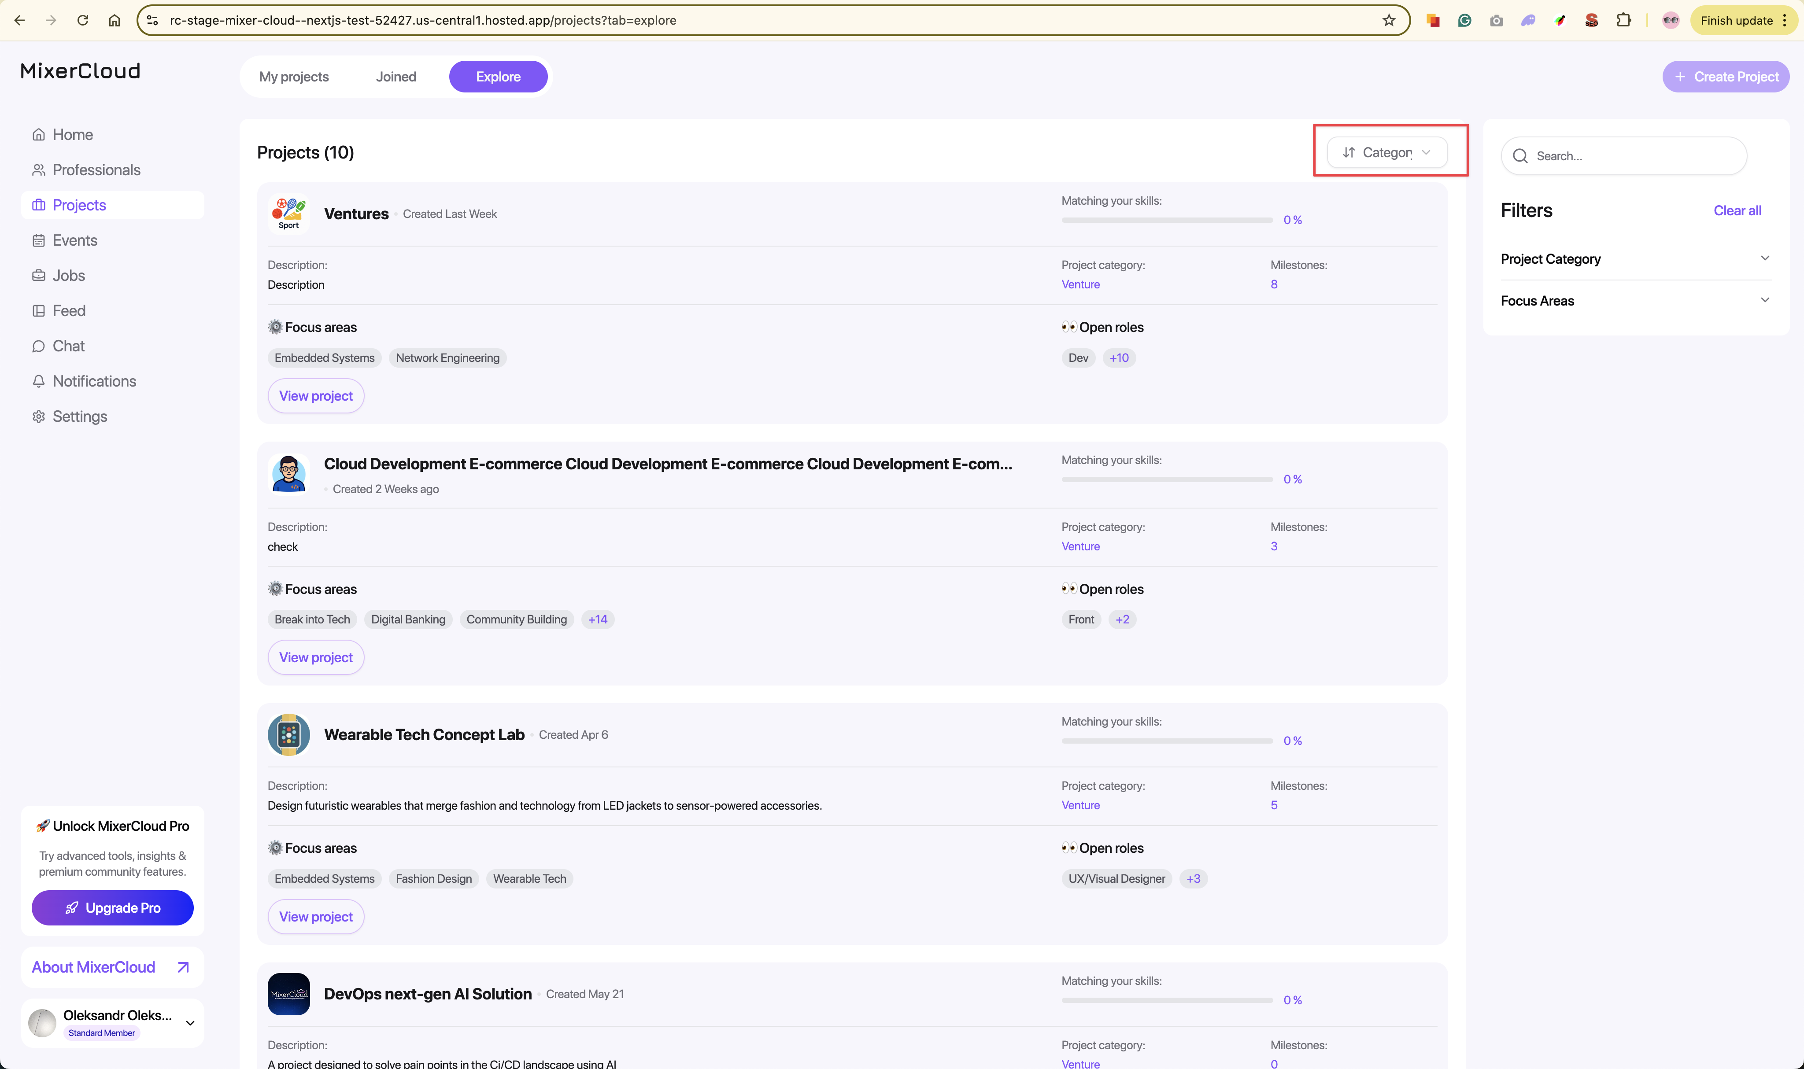Viewport: 1804px width, 1069px height.
Task: Open Notifications via the bell icon
Action: coord(39,381)
